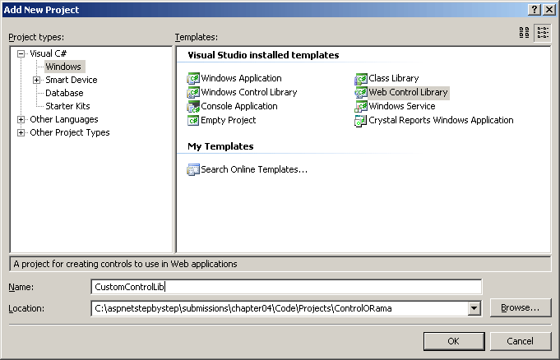Click the OK button
Image resolution: width=560 pixels, height=360 pixels.
[x=453, y=341]
